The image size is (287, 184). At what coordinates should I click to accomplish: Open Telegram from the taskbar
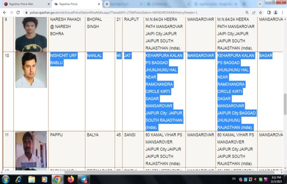[x=84, y=179]
